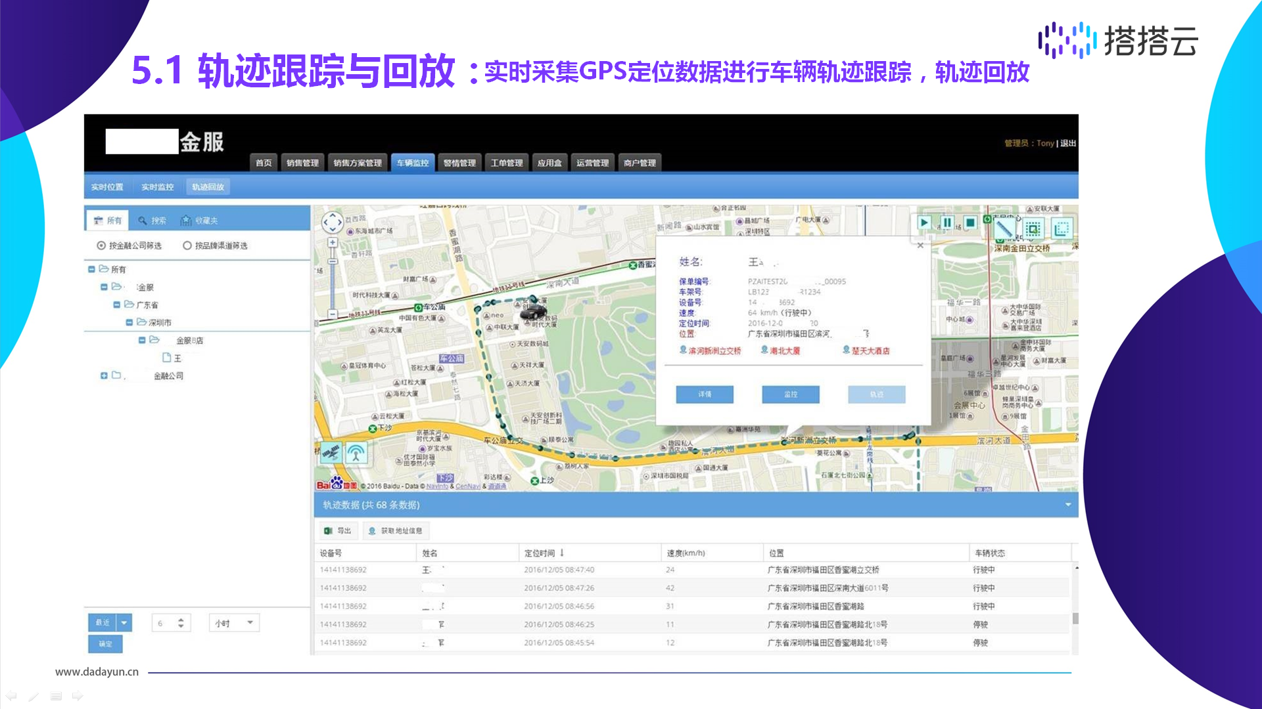Open the 工单管理 nav menu

pos(507,163)
